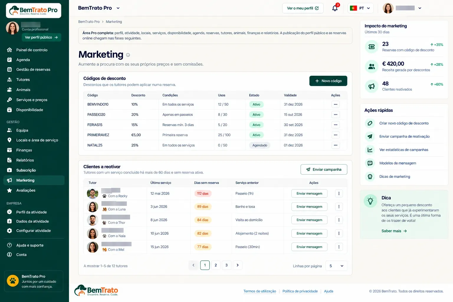Click the BemTrato footer logo
The image size is (453, 302).
click(96, 290)
